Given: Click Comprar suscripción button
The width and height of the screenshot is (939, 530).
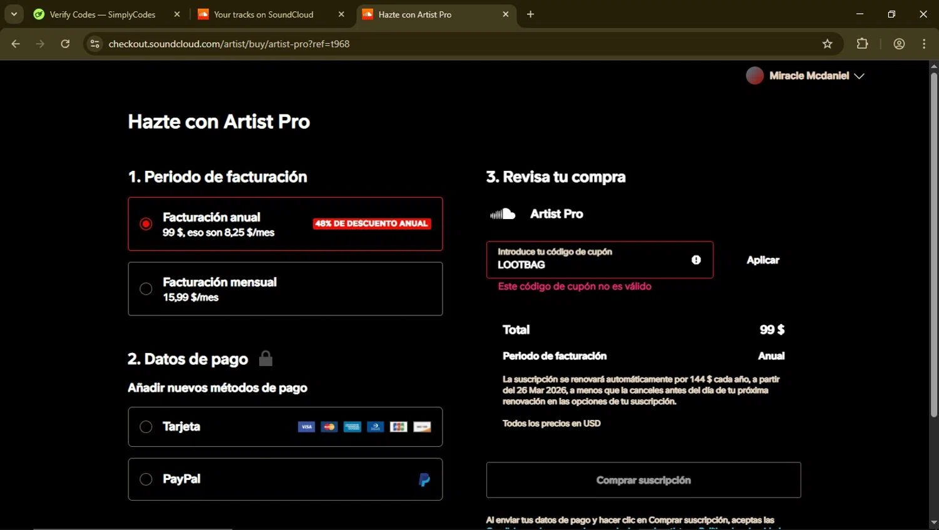Looking at the screenshot, I should tap(644, 480).
